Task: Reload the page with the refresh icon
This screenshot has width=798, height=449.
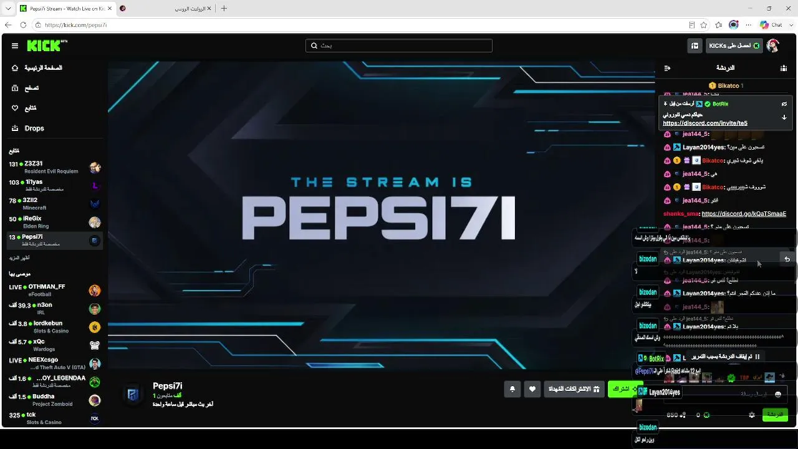Action: pyautogui.click(x=23, y=25)
